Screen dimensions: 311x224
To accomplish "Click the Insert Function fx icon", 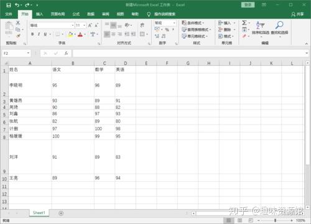I will (66, 54).
